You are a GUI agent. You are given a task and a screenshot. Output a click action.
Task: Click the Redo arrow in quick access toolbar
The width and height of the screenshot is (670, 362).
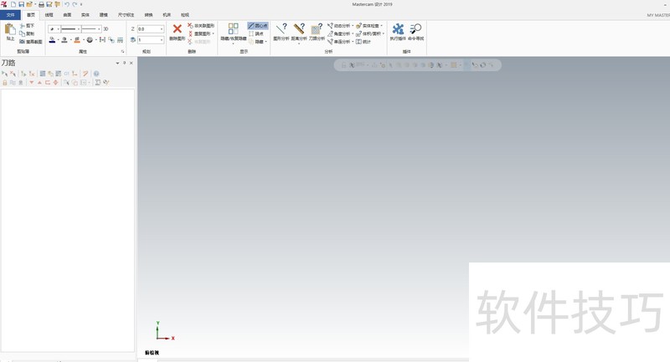pos(75,4)
